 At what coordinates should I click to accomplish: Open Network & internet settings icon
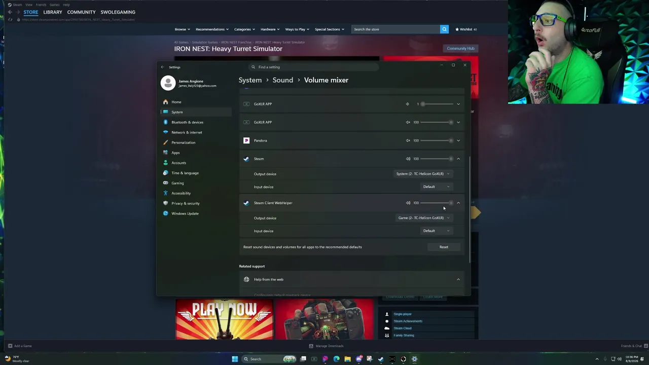point(166,132)
